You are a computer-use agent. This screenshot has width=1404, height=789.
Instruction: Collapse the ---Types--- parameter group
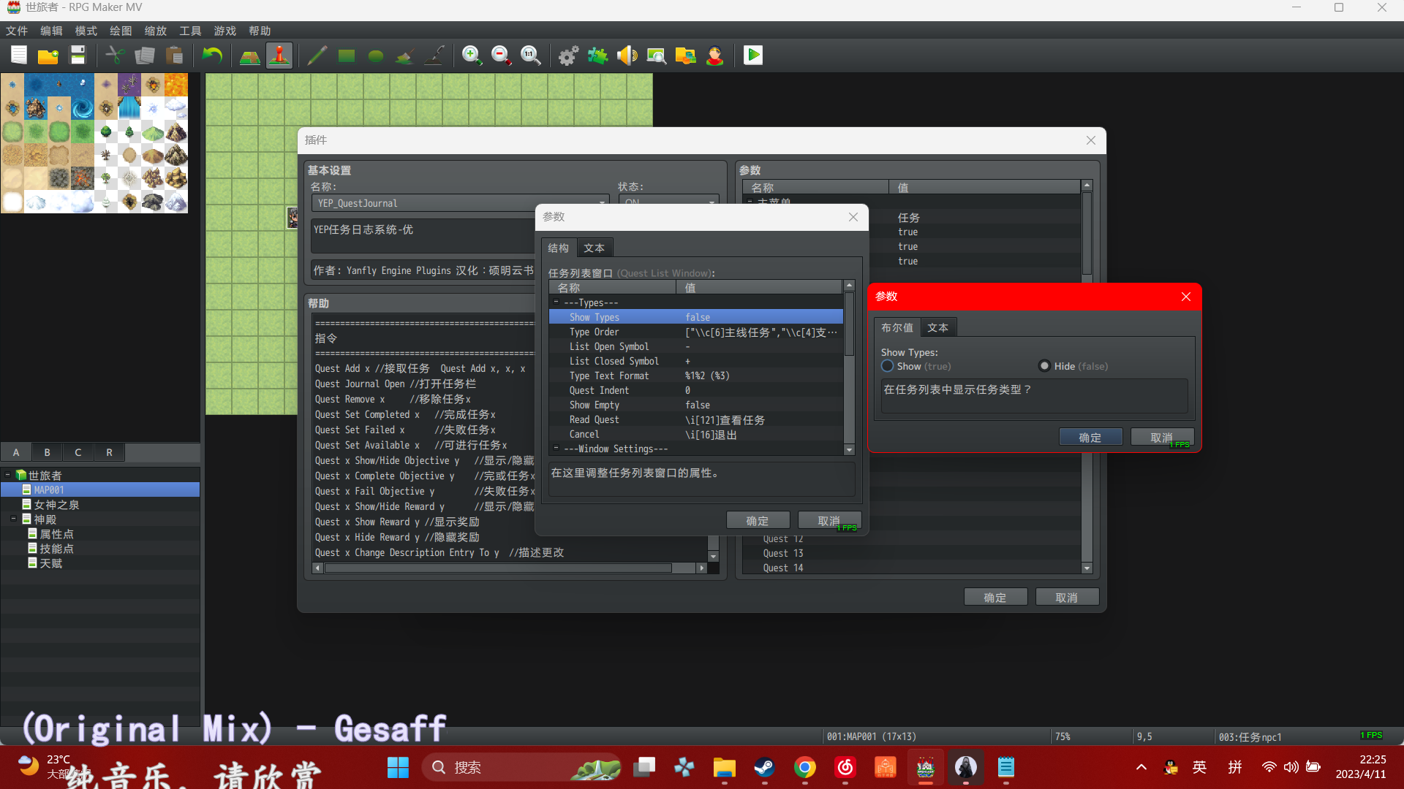(x=556, y=302)
